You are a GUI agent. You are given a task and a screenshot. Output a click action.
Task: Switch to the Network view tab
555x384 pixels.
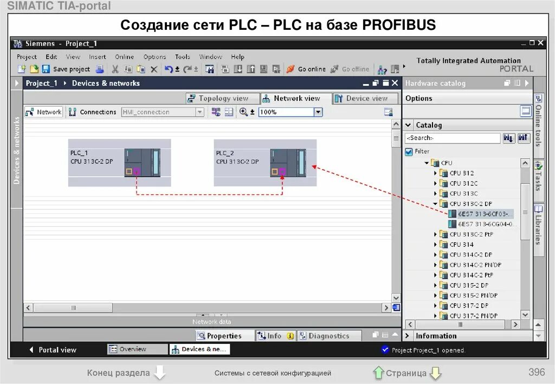click(x=295, y=99)
